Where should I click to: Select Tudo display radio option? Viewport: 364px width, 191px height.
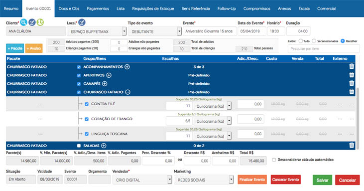(x=301, y=41)
